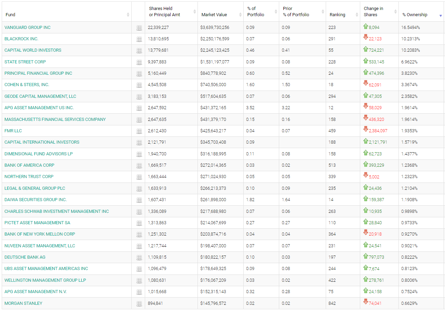The width and height of the screenshot is (445, 311).
Task: Open DEUTSCHE BANK AG fund link
Action: click(25, 257)
